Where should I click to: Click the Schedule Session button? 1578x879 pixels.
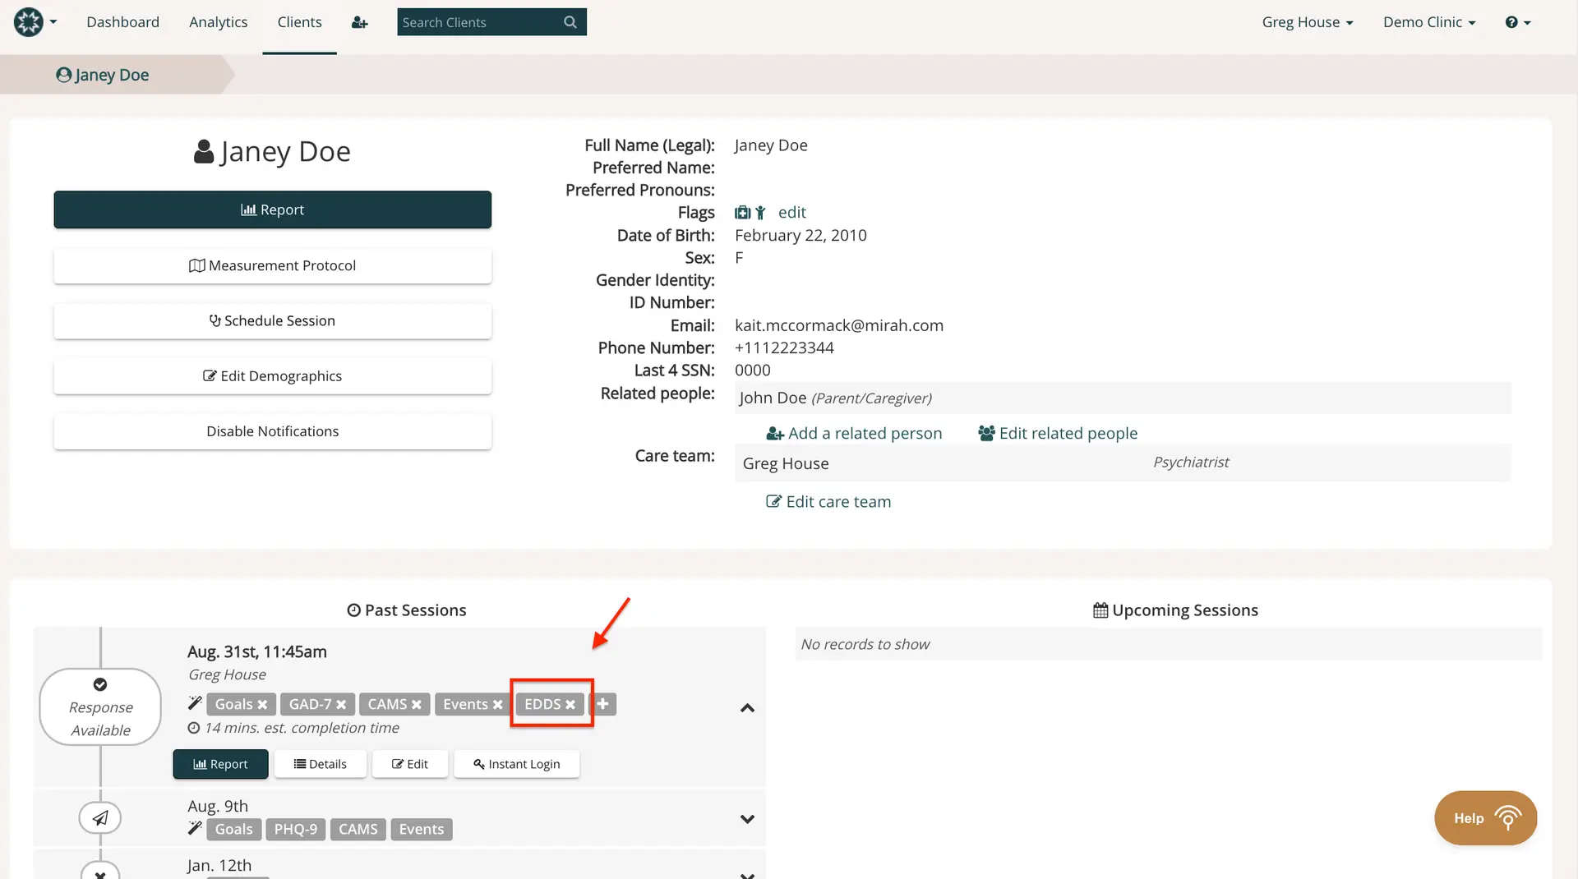click(272, 320)
